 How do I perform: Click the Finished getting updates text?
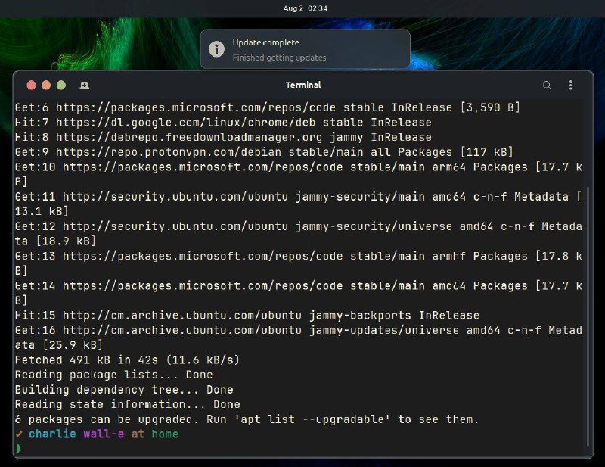[279, 58]
